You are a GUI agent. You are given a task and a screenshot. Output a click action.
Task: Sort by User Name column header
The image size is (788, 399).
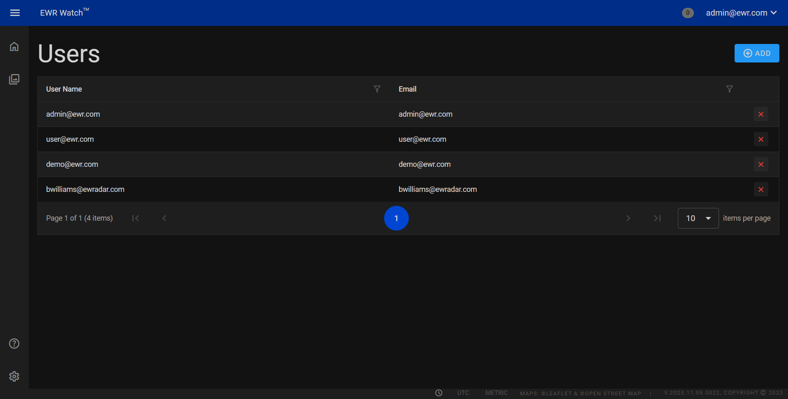pyautogui.click(x=64, y=89)
